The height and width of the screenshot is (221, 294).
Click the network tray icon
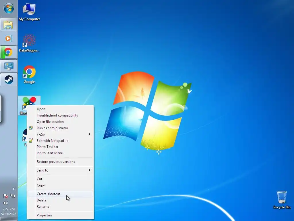tap(13, 196)
